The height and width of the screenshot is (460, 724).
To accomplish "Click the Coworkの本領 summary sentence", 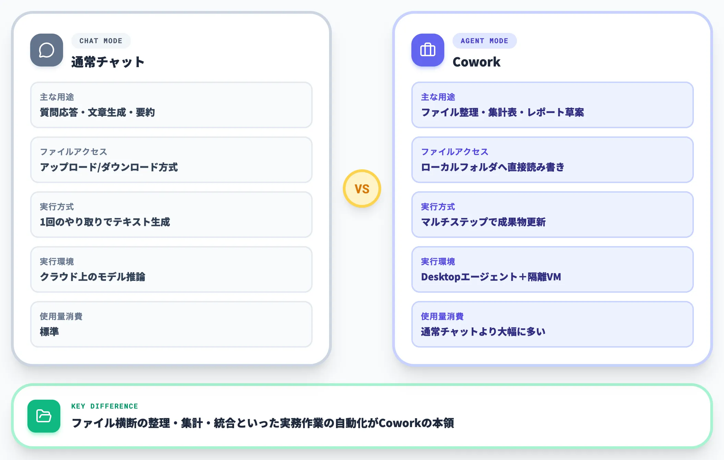I will (x=263, y=423).
